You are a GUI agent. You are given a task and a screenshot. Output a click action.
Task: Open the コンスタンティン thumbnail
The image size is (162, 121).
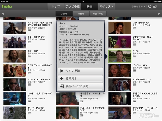point(120,28)
